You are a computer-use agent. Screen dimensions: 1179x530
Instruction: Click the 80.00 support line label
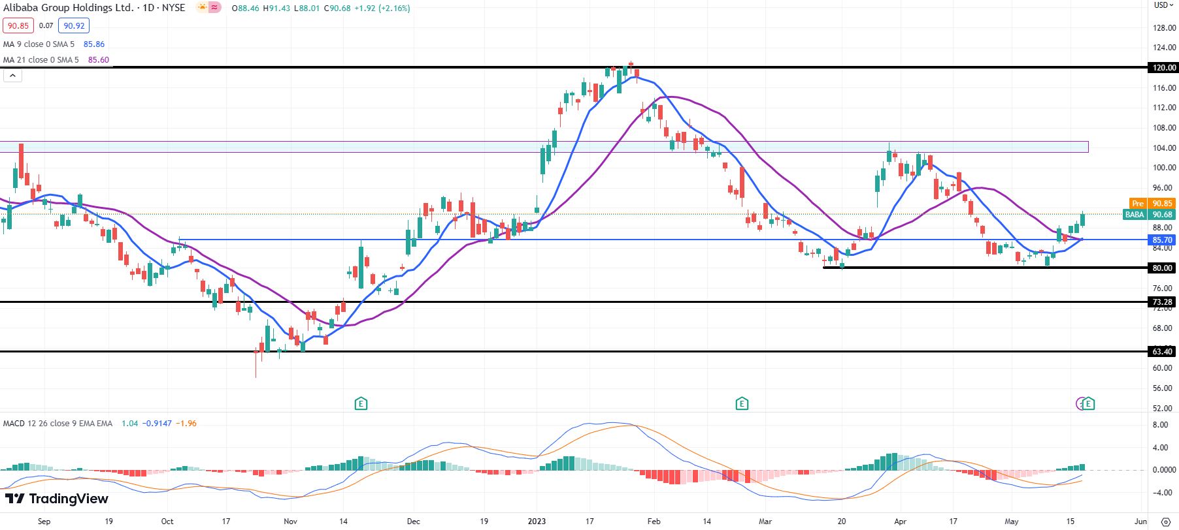(1163, 268)
